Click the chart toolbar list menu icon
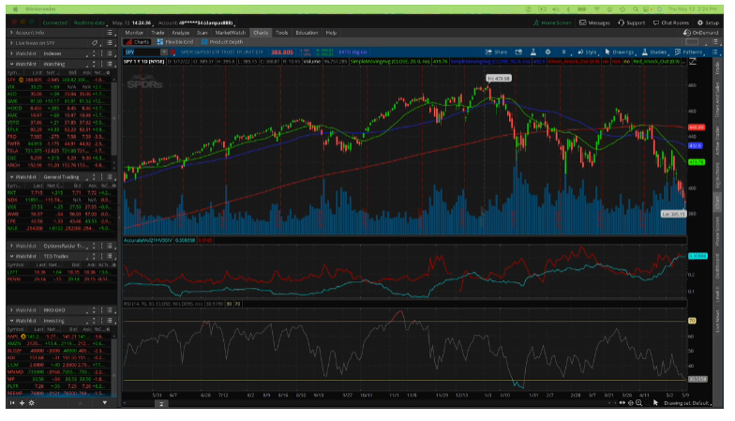This screenshot has width=735, height=421. coord(714,53)
